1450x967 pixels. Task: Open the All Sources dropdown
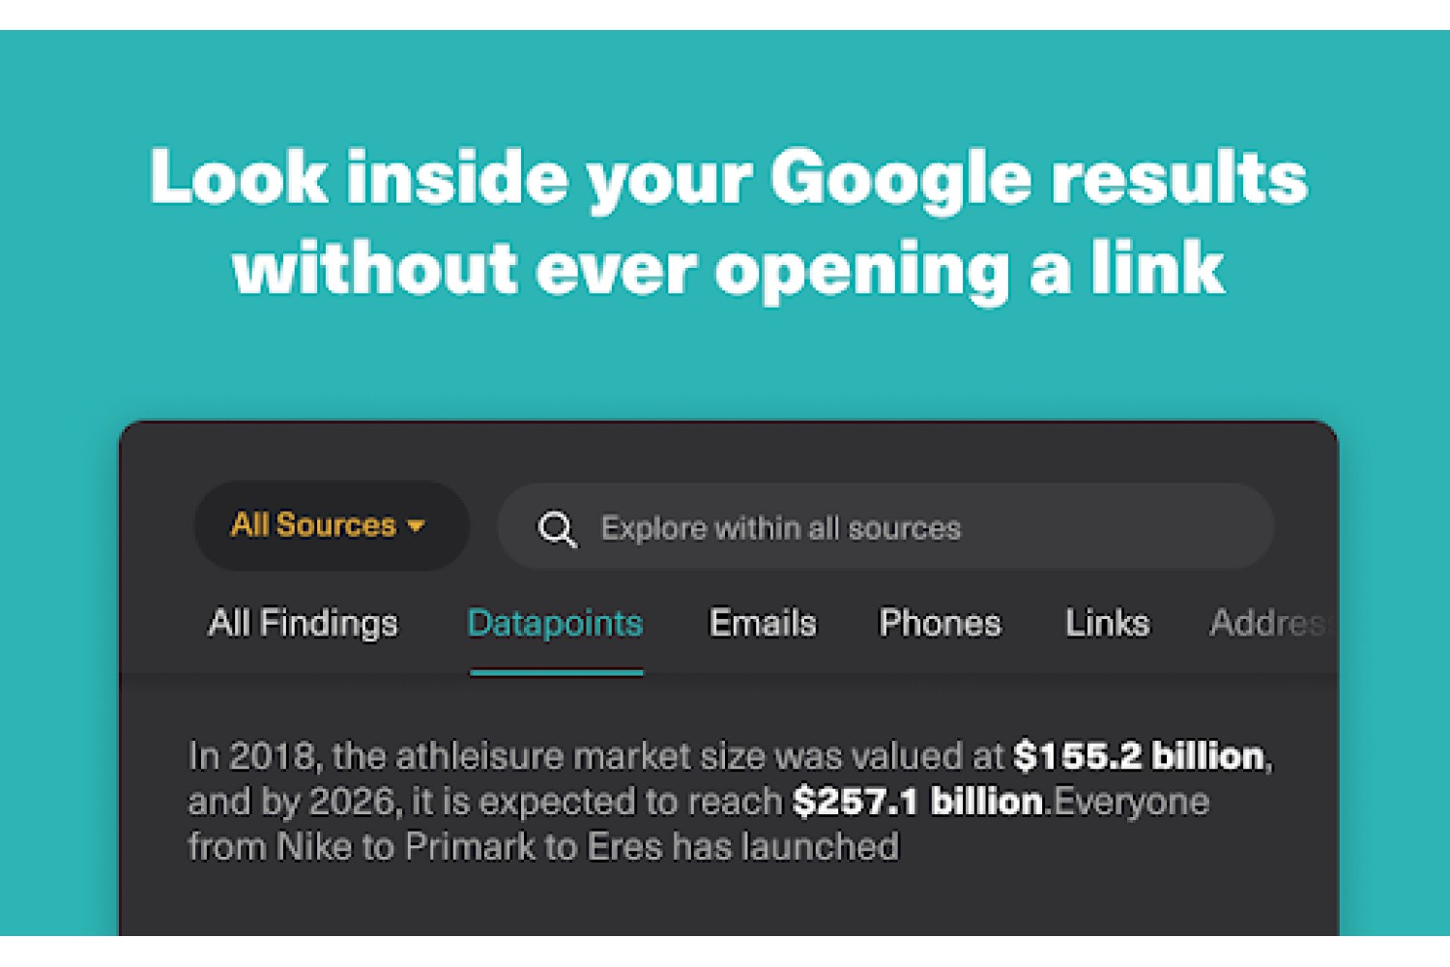[x=332, y=525]
